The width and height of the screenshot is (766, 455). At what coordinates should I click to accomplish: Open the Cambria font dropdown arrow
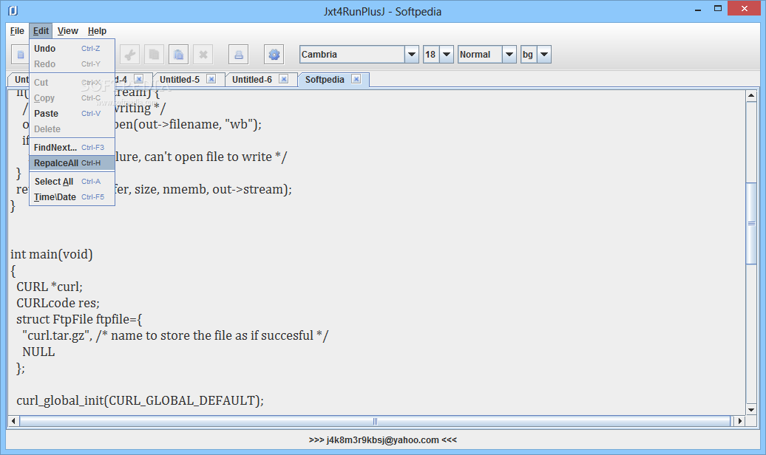412,54
